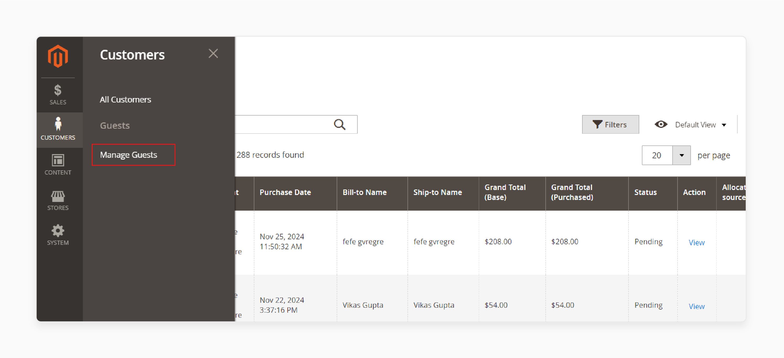Click the '288 records found' text
The image size is (784, 358).
(x=270, y=155)
